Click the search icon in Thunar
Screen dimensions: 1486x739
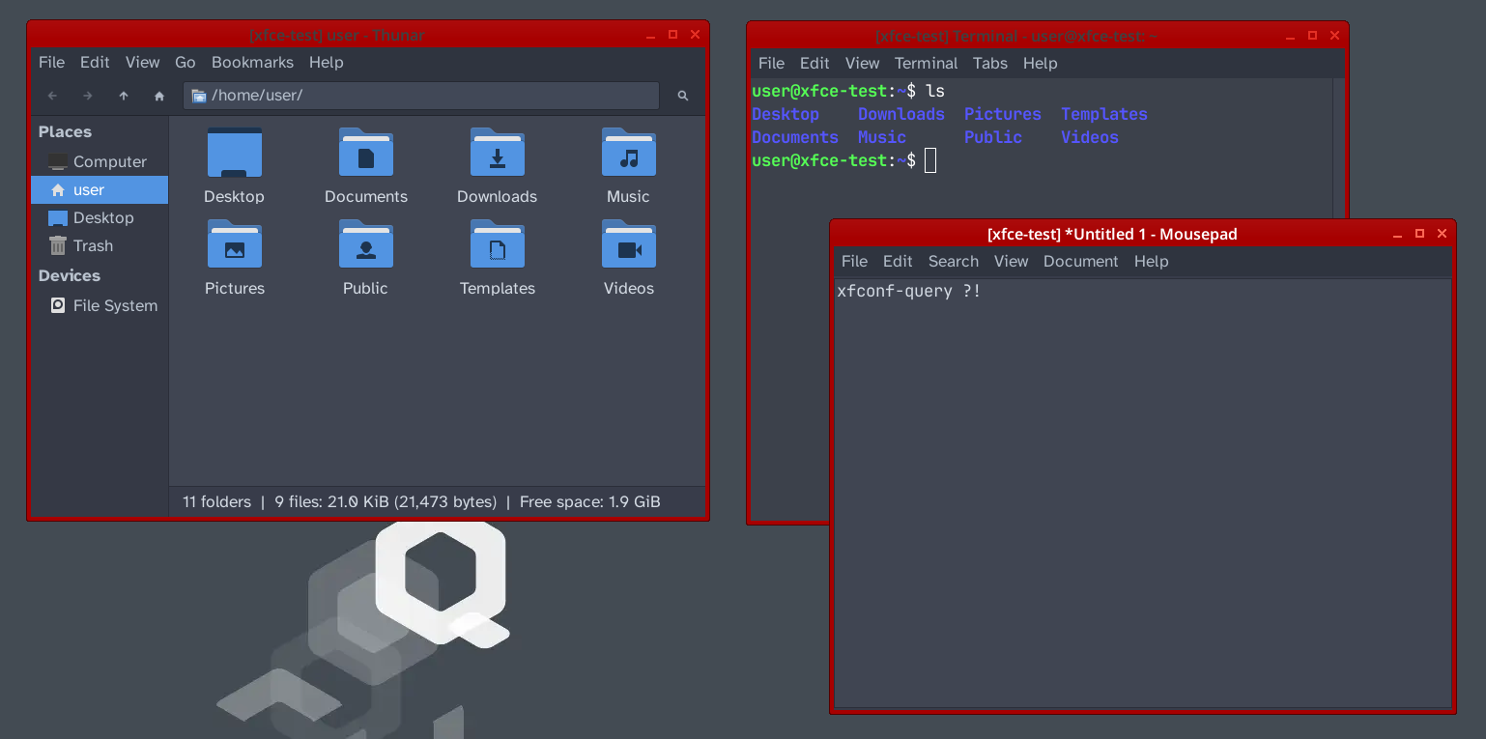click(683, 96)
